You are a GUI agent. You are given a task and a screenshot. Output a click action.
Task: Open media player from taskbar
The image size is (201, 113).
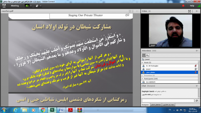tap(34, 110)
